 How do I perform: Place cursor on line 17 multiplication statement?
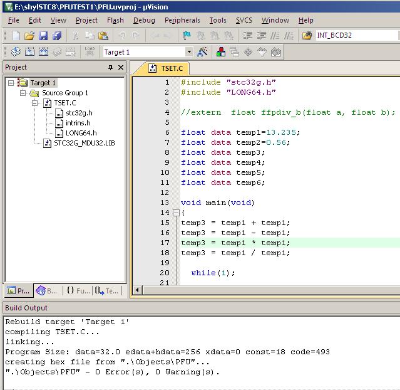pyautogui.click(x=235, y=243)
